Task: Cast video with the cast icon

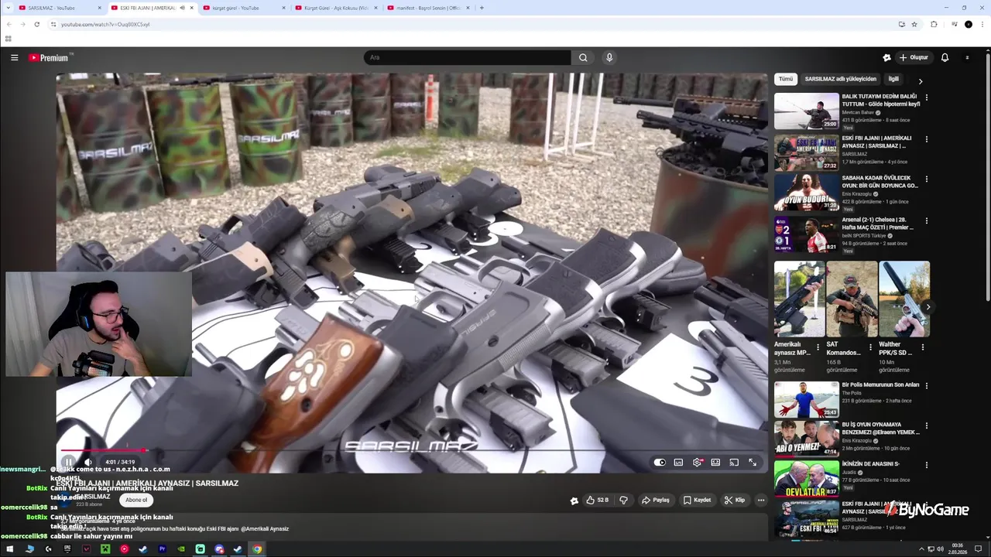Action: pos(734,462)
